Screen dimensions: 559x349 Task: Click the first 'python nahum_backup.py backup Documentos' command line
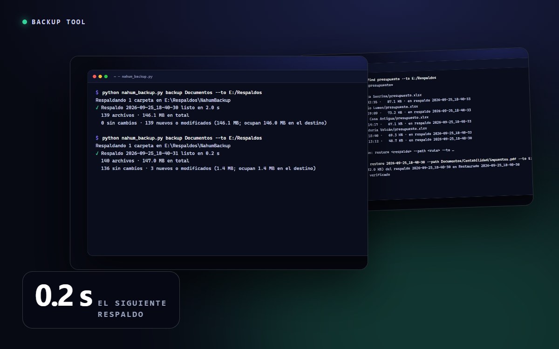[x=178, y=93]
